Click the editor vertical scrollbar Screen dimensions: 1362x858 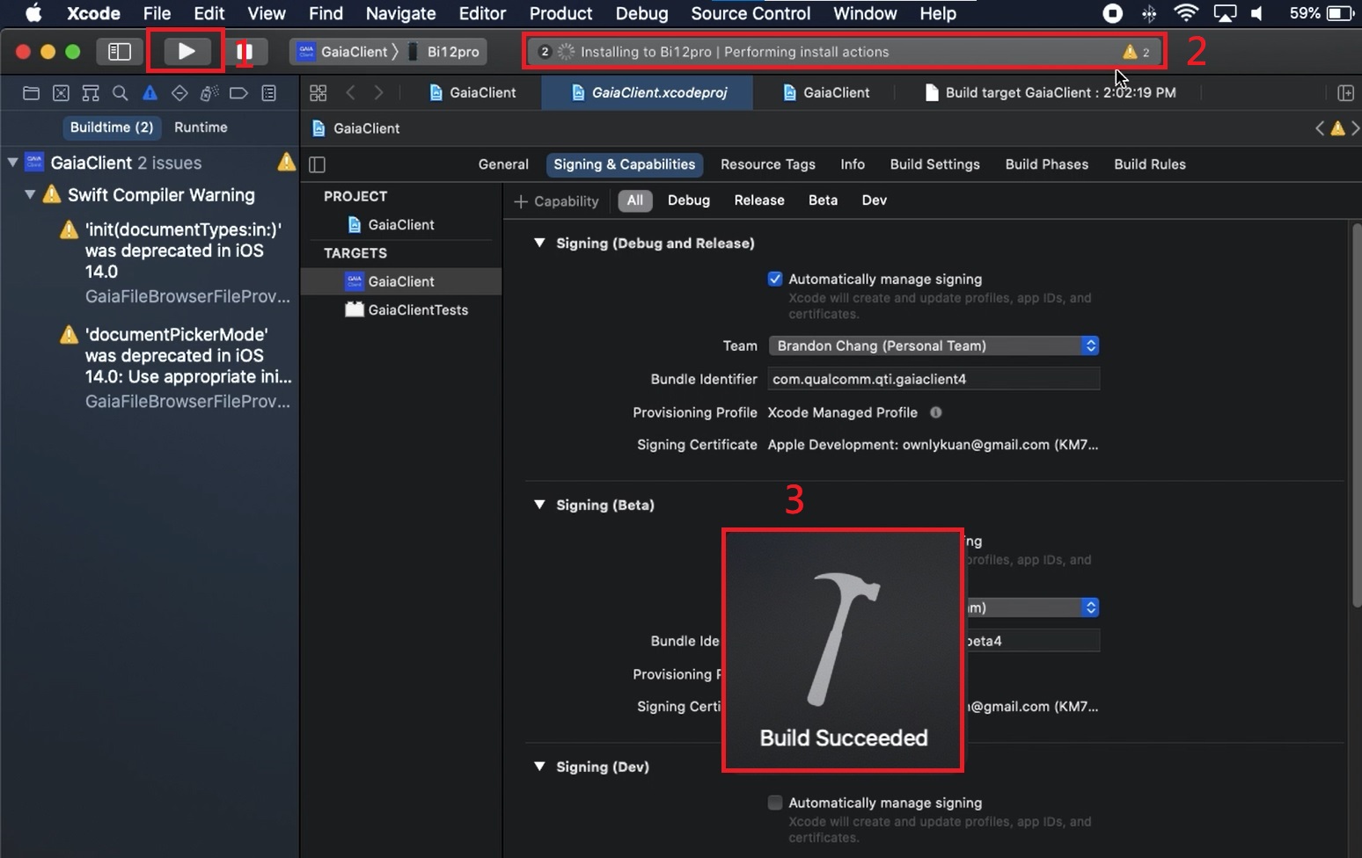1356,415
